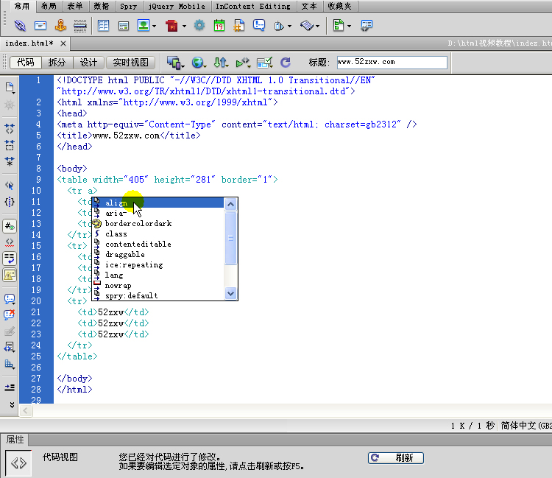Close the index.html document tab
The height and width of the screenshot is (478, 552).
click(63, 43)
